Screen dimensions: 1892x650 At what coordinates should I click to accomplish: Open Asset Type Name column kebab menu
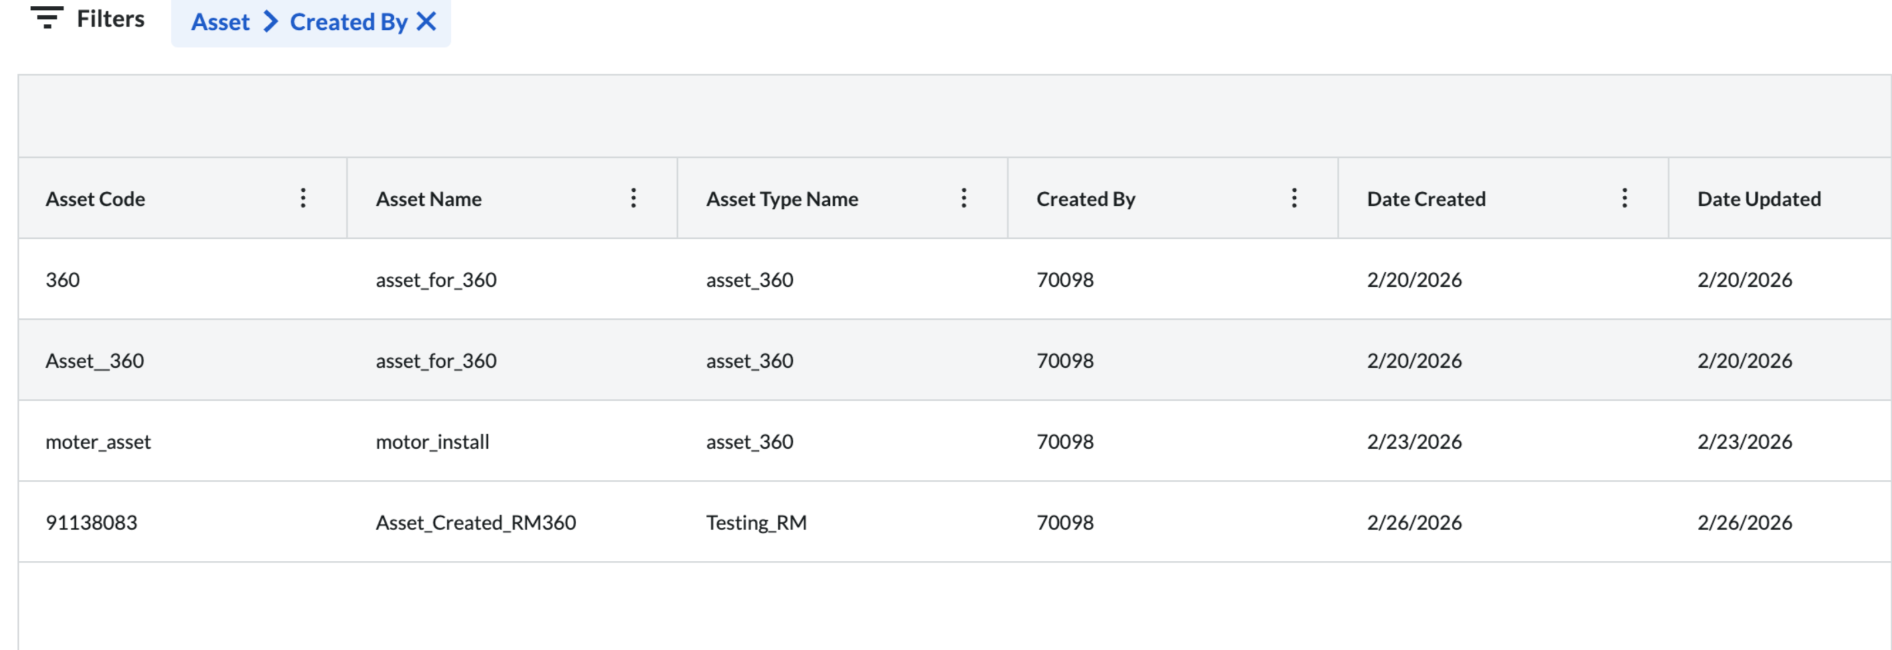(x=964, y=198)
